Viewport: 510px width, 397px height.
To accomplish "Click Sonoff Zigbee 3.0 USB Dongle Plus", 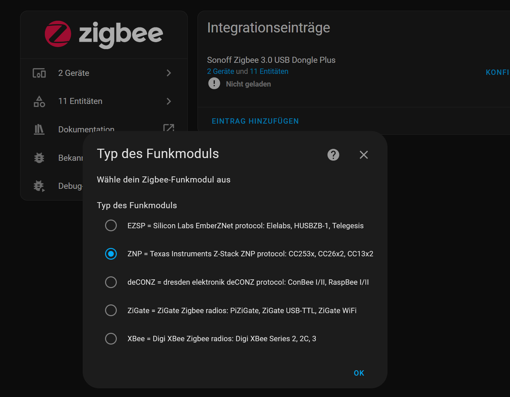I will coord(271,60).
